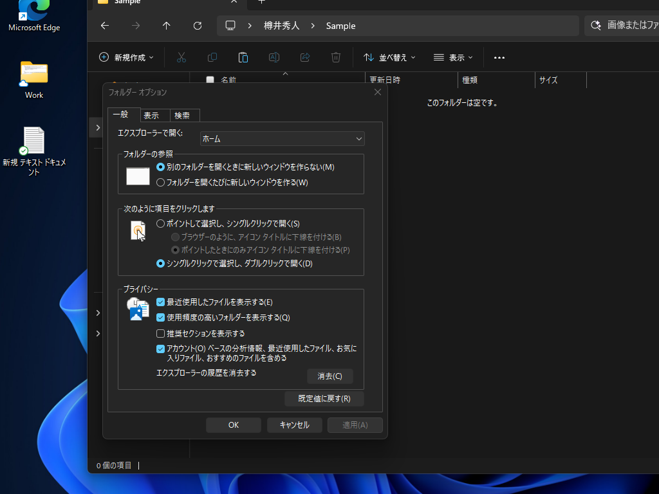Sort by サイズ column header
Screen dimensions: 659x494
coord(561,80)
